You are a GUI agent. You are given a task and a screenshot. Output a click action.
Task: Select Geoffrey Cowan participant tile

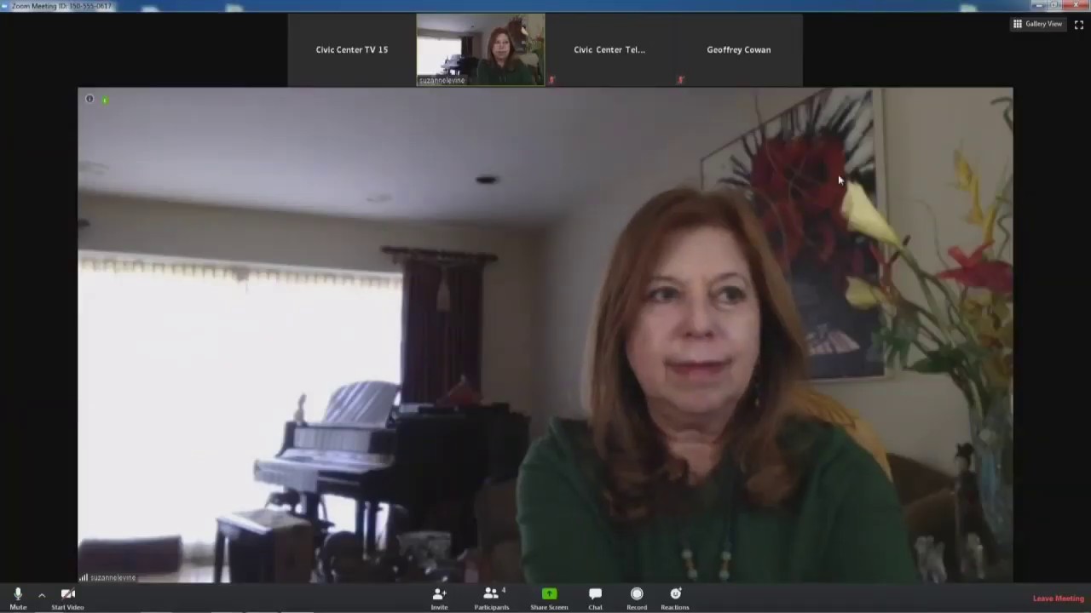coord(738,49)
